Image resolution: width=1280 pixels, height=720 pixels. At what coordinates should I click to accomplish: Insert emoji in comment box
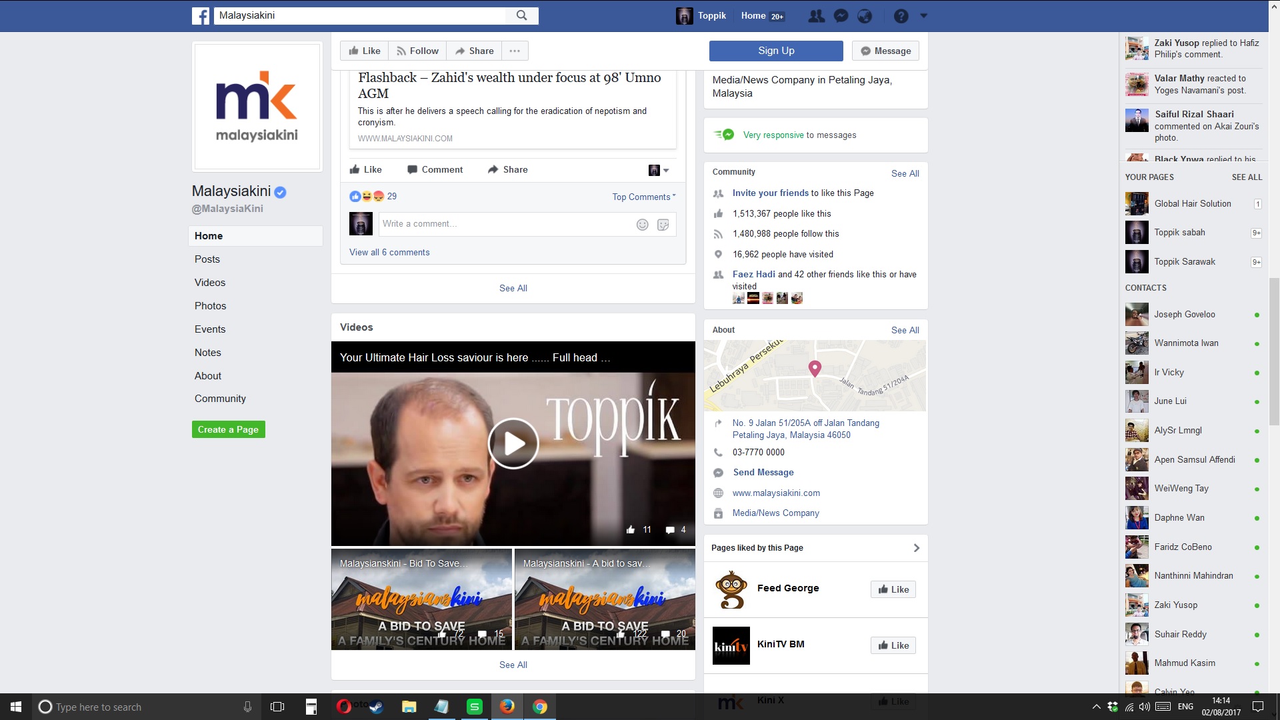pyautogui.click(x=643, y=225)
